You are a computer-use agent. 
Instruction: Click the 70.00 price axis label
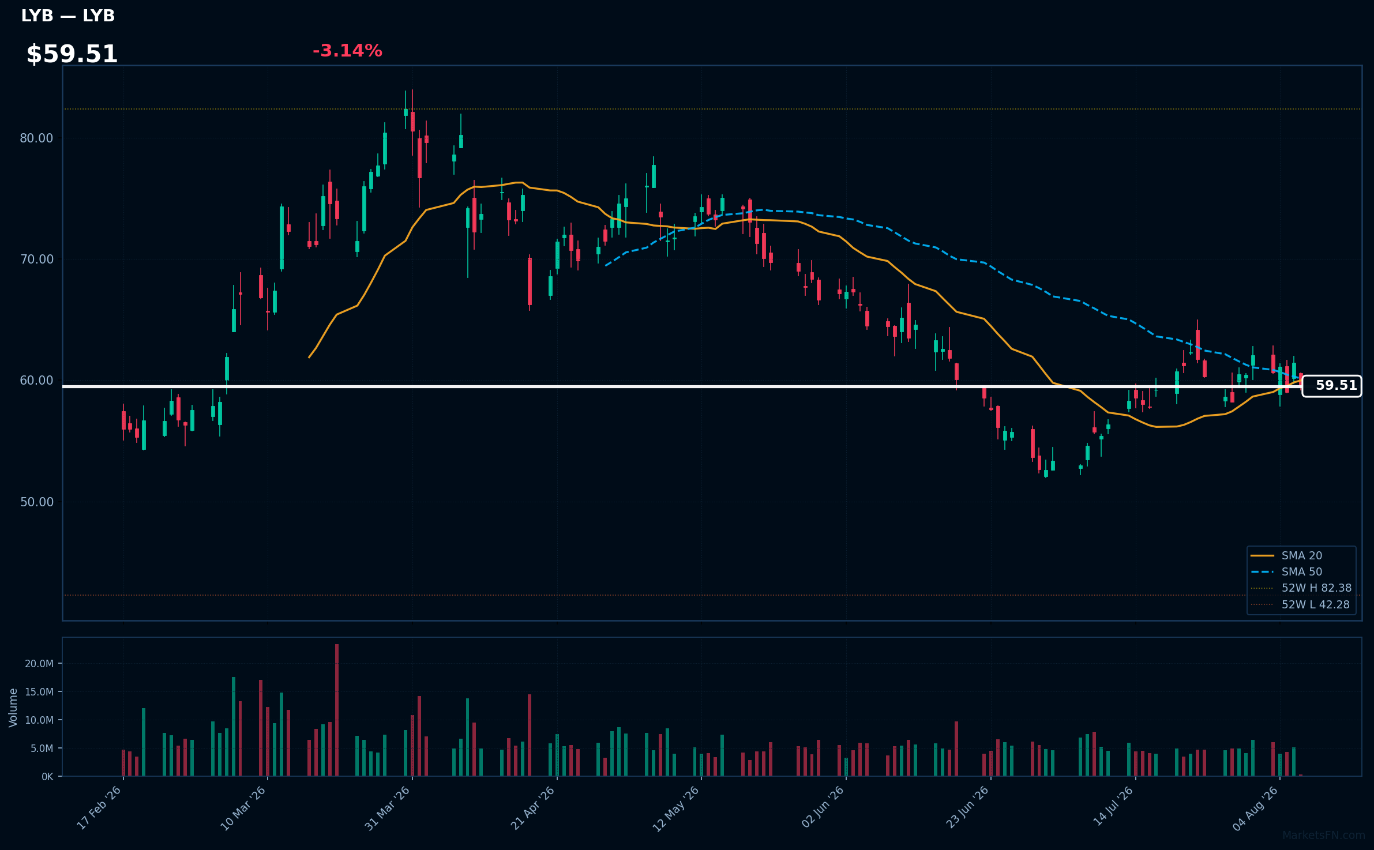pyautogui.click(x=36, y=259)
